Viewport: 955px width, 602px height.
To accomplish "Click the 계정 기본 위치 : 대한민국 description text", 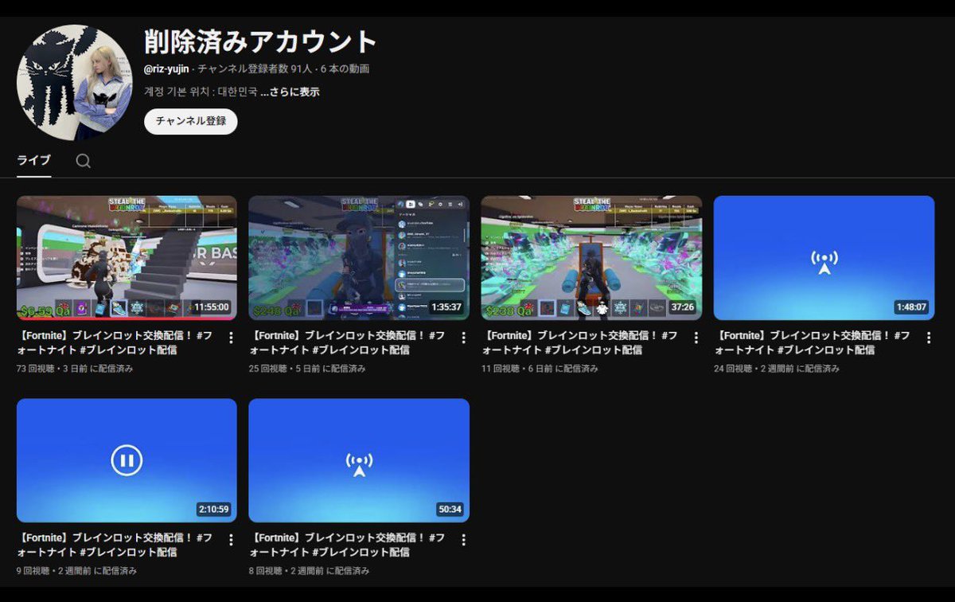I will point(201,92).
